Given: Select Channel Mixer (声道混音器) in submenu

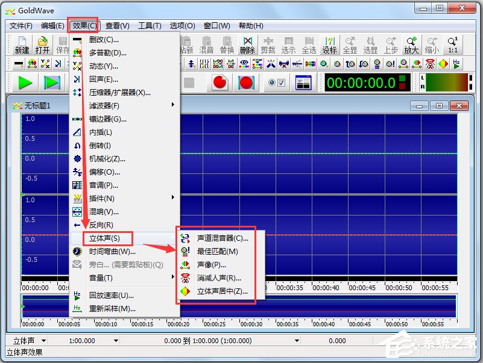Looking at the screenshot, I should (x=221, y=238).
